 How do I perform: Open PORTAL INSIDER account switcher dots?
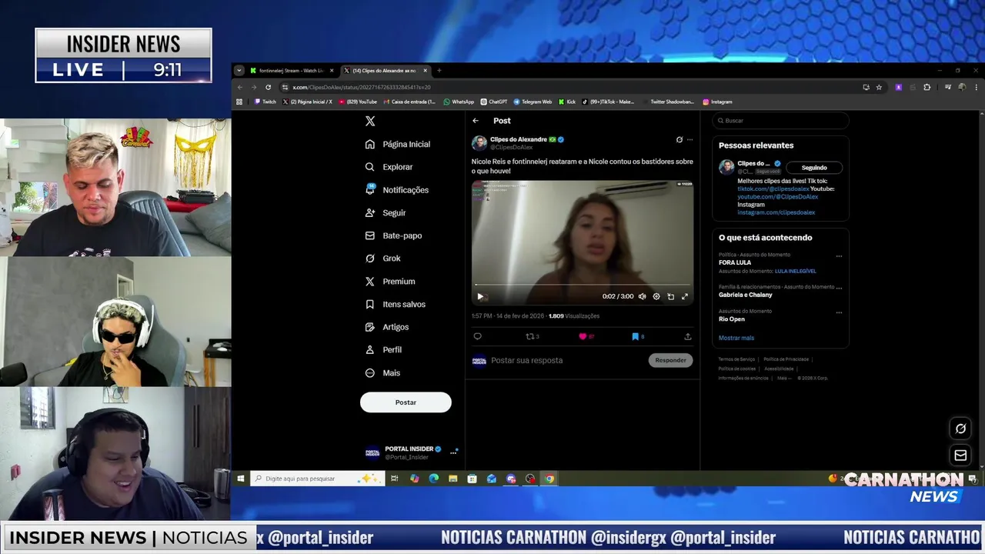(x=454, y=452)
